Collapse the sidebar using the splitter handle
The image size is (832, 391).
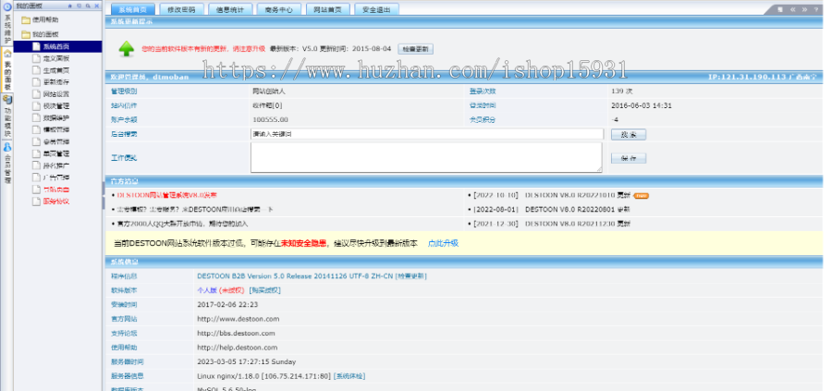(x=104, y=195)
